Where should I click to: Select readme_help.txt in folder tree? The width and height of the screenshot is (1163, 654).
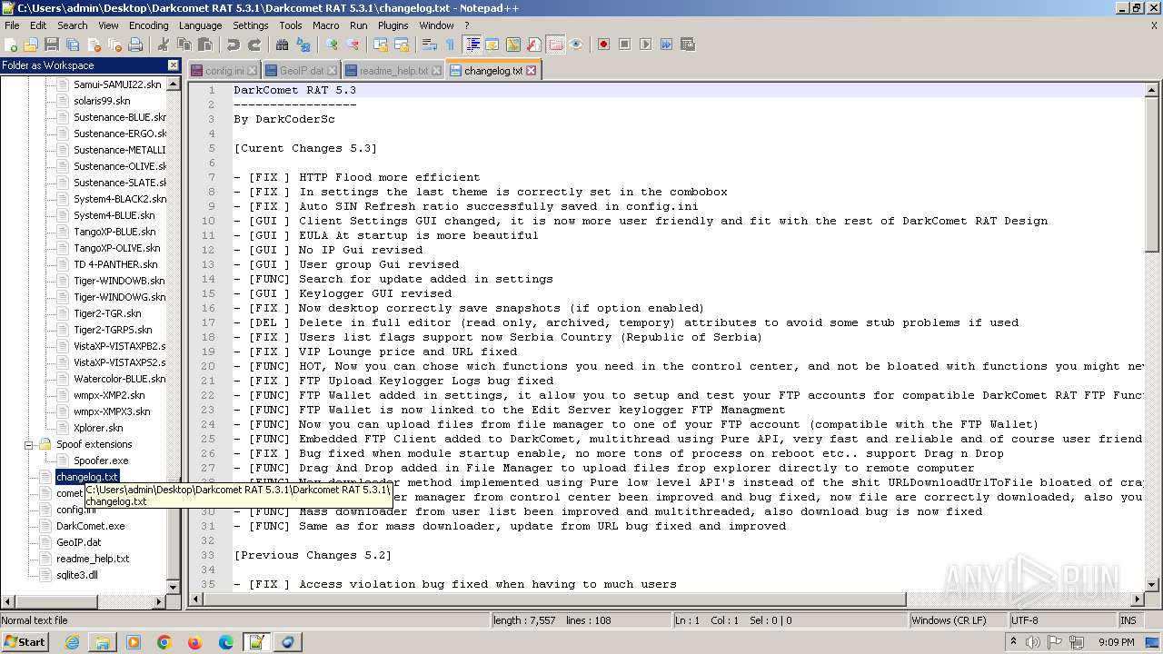pos(93,559)
